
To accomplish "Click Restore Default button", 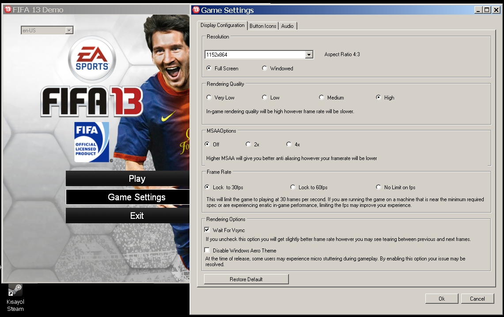I will pyautogui.click(x=246, y=279).
